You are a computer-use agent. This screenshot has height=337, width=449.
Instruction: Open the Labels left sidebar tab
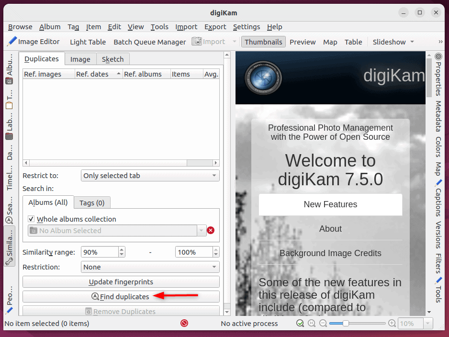tap(10, 126)
